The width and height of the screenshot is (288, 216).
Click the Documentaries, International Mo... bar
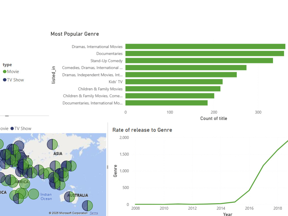(166, 103)
